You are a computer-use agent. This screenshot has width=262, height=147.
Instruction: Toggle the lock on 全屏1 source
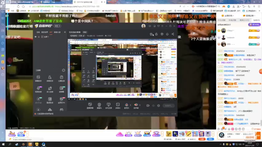pyautogui.click(x=39, y=37)
